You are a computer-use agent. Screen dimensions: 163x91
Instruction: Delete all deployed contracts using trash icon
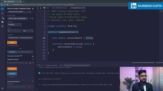click(x=33, y=59)
